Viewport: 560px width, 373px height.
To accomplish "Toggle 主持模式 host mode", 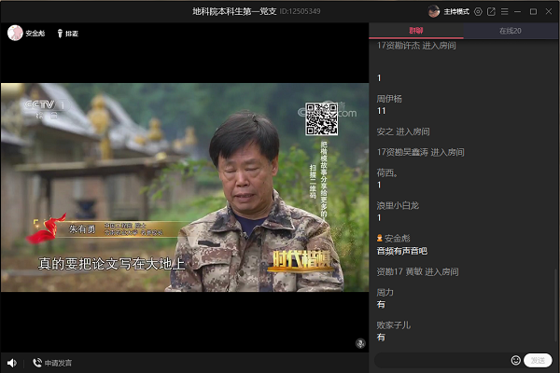I will pyautogui.click(x=455, y=11).
